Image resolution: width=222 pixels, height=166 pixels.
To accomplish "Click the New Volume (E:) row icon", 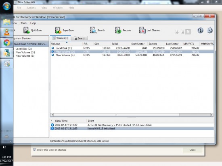I will coord(52,55).
